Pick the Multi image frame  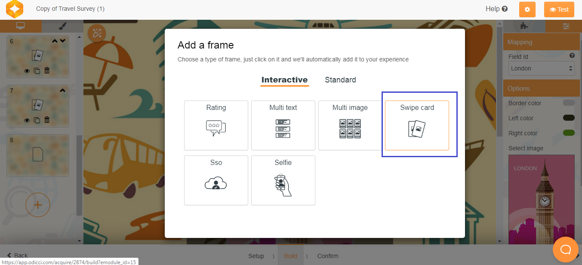350,125
